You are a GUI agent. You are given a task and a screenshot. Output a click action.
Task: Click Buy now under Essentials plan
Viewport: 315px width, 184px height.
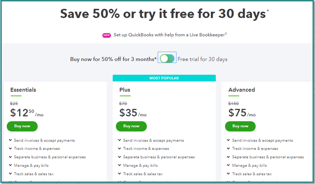coord(22,126)
